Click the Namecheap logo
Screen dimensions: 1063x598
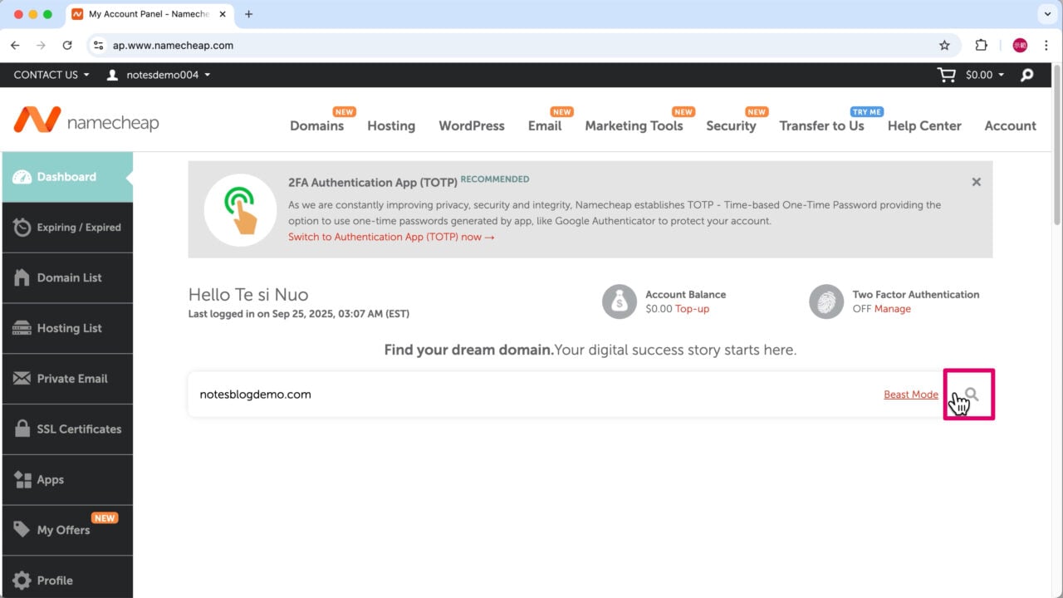86,122
